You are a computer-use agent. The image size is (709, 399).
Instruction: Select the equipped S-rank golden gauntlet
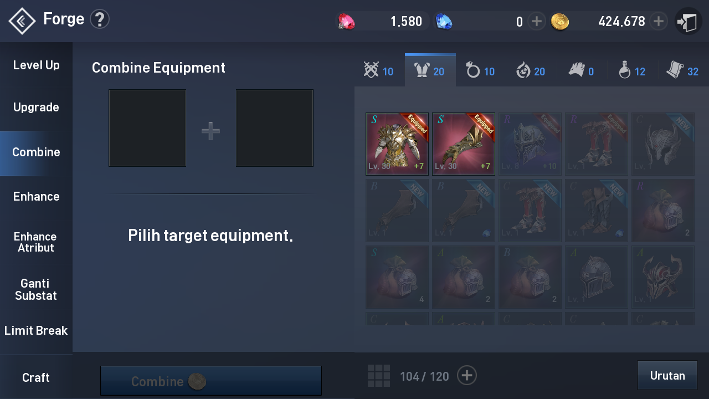(464, 144)
